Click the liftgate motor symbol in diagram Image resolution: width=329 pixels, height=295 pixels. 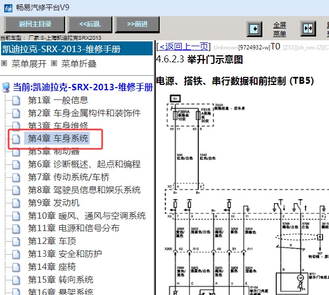tap(301, 278)
